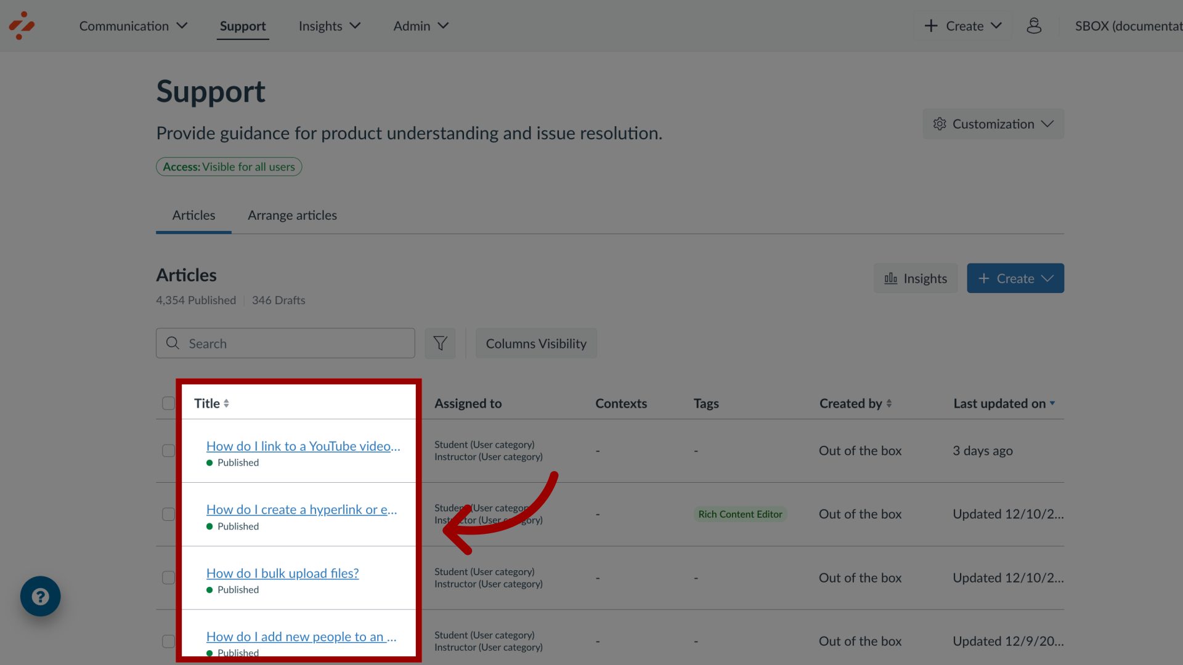Image resolution: width=1183 pixels, height=665 pixels.
Task: Select the Arrange articles tab
Action: point(293,214)
